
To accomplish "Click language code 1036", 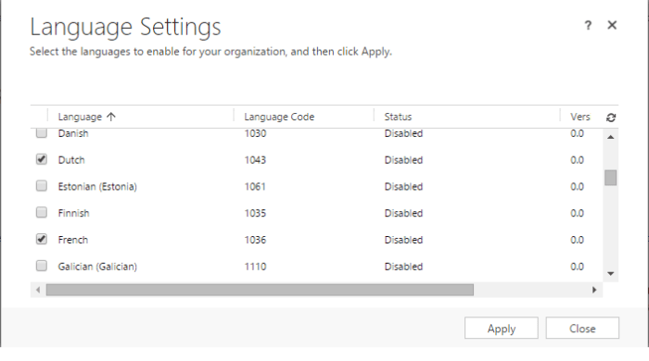I will point(255,240).
